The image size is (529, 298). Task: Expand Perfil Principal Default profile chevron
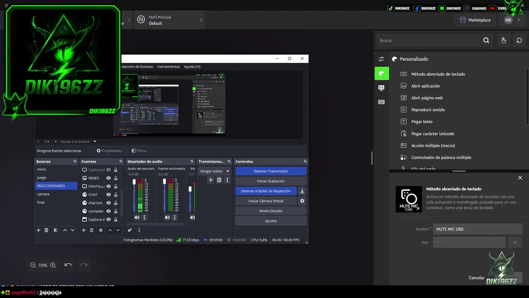(201, 20)
